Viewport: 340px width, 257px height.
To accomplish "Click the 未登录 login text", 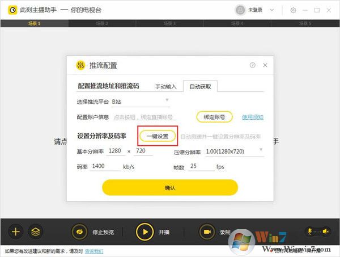I will [255, 10].
